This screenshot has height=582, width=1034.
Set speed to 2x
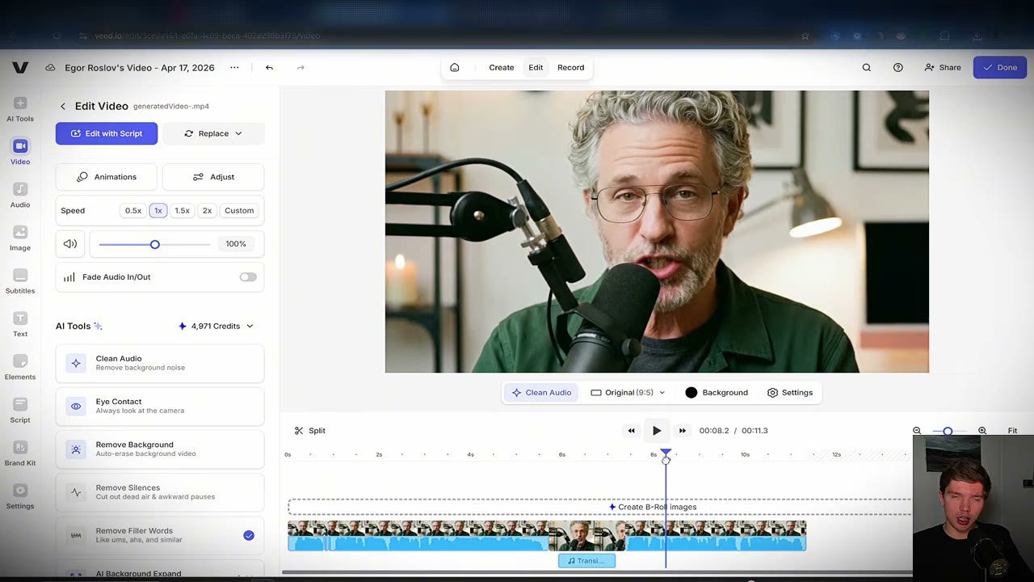[207, 210]
